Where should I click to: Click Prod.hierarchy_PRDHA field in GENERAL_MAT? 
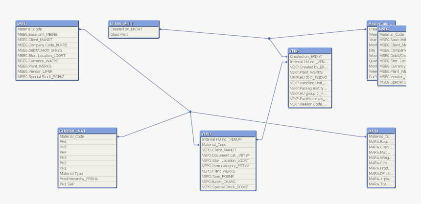[x=78, y=179]
